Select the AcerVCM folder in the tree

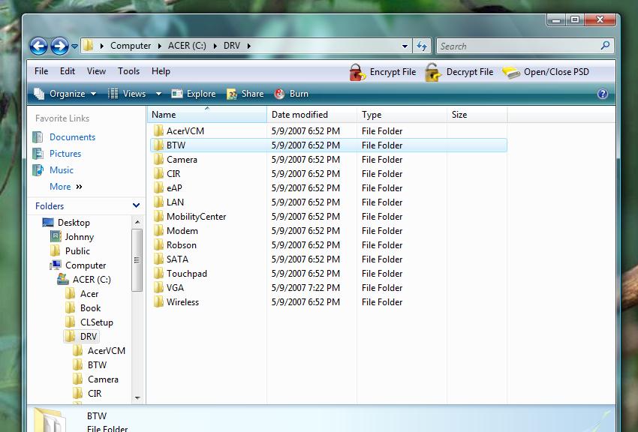tap(107, 351)
